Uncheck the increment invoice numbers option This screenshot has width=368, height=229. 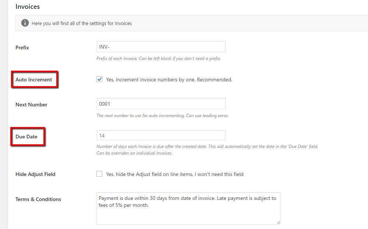coord(99,79)
